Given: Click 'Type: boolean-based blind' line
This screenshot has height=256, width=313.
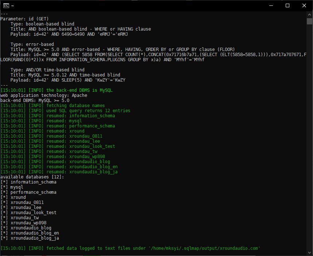Looking at the screenshot, I should coord(42,24).
